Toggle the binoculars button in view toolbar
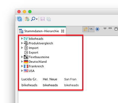 point(91,29)
